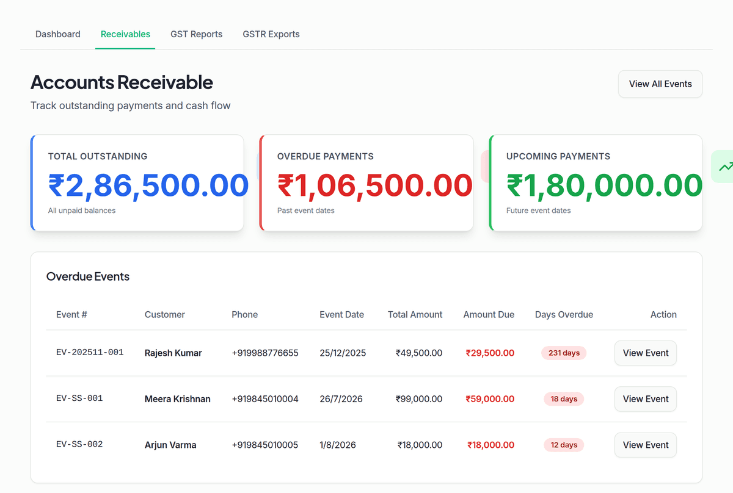Click the Customer column header
Viewport: 733px width, 493px height.
[x=165, y=315]
